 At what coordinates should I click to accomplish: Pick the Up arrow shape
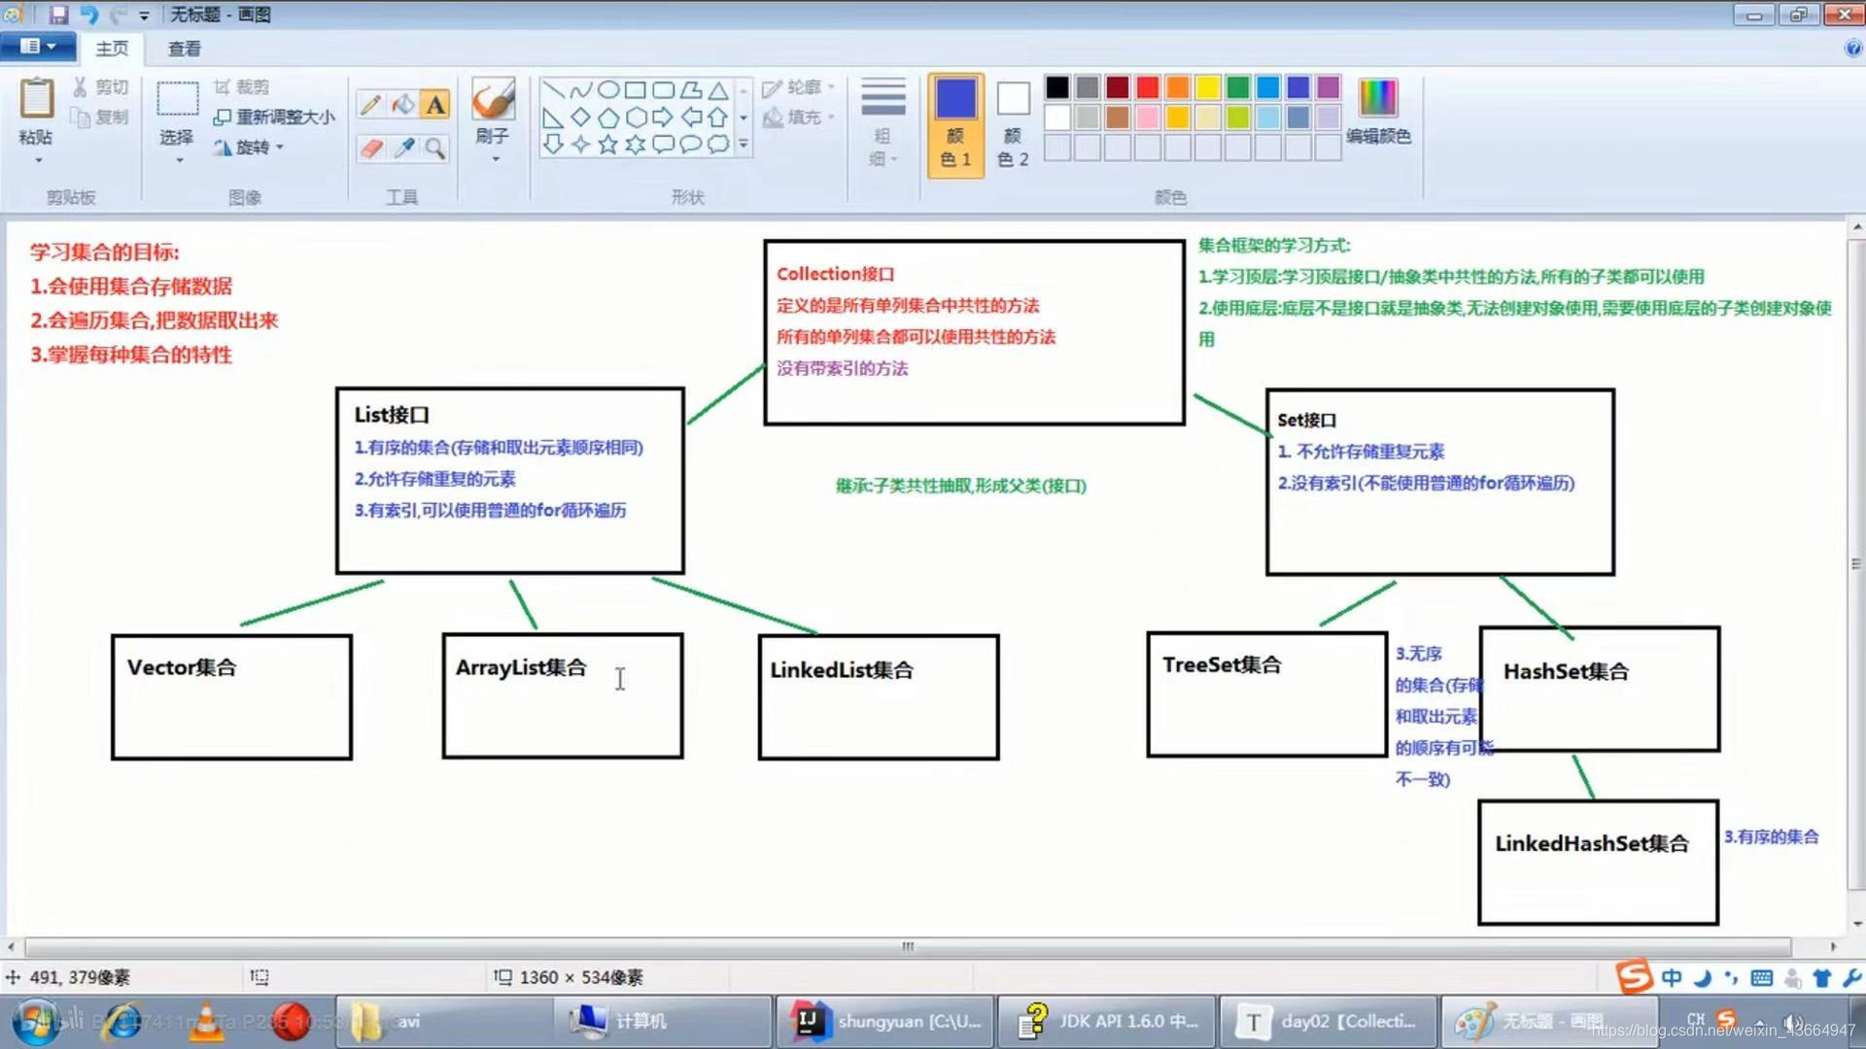click(718, 118)
